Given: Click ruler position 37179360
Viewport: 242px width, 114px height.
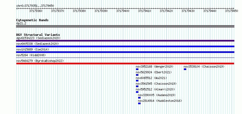Looking at the screenshot, I should pyautogui.click(x=36, y=11).
